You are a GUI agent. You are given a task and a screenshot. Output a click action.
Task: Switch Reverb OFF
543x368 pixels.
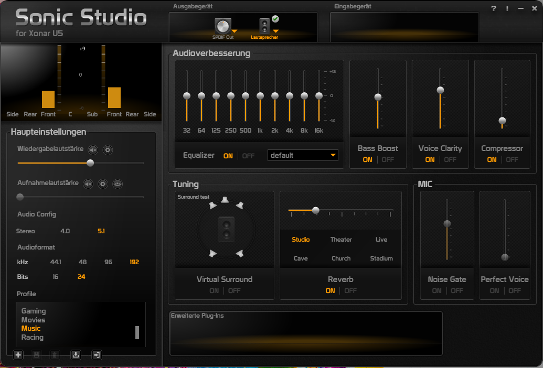coord(350,291)
